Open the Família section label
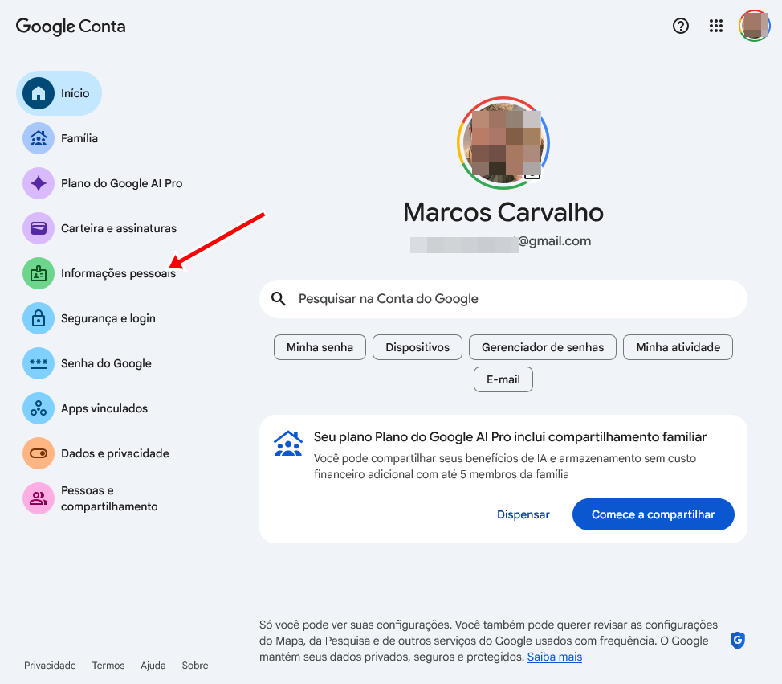 pyautogui.click(x=79, y=138)
